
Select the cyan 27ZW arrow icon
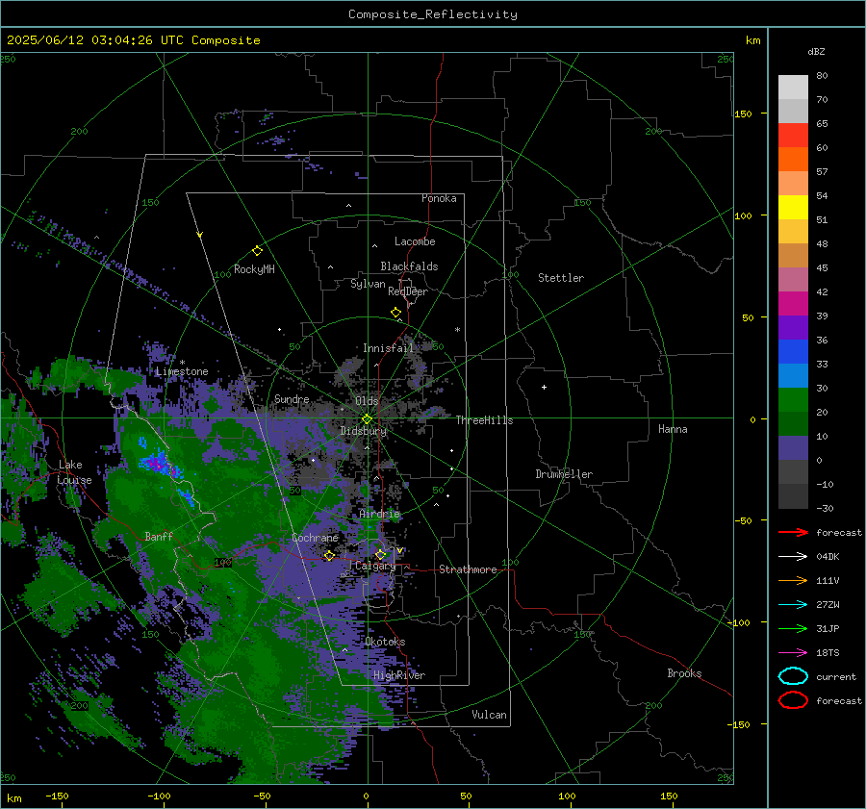793,605
